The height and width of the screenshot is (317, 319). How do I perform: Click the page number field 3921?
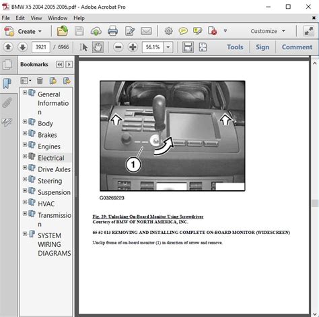click(x=41, y=47)
